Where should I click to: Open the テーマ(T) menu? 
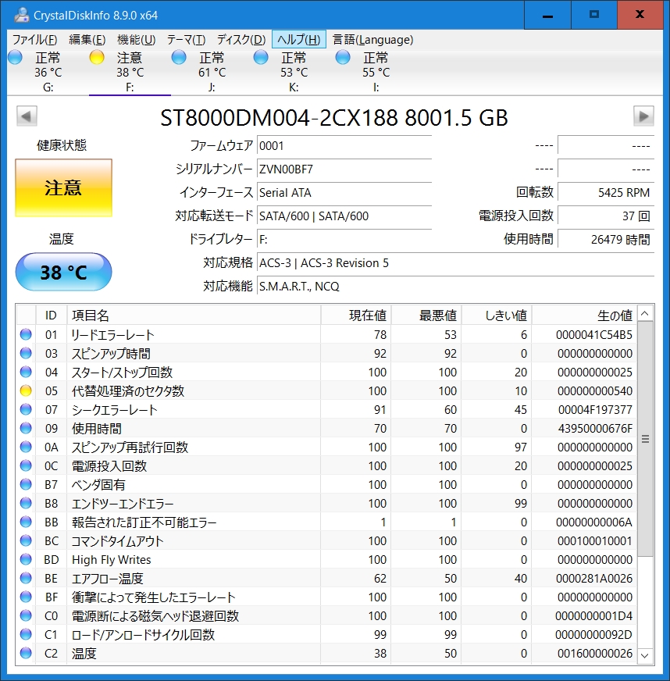pyautogui.click(x=187, y=40)
